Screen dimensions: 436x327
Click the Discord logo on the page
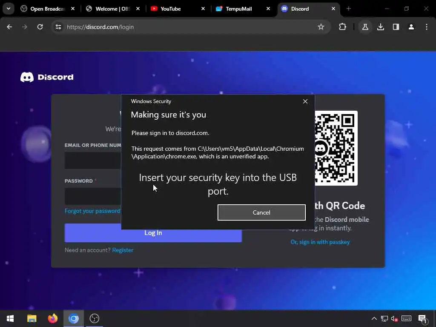[x=47, y=77]
